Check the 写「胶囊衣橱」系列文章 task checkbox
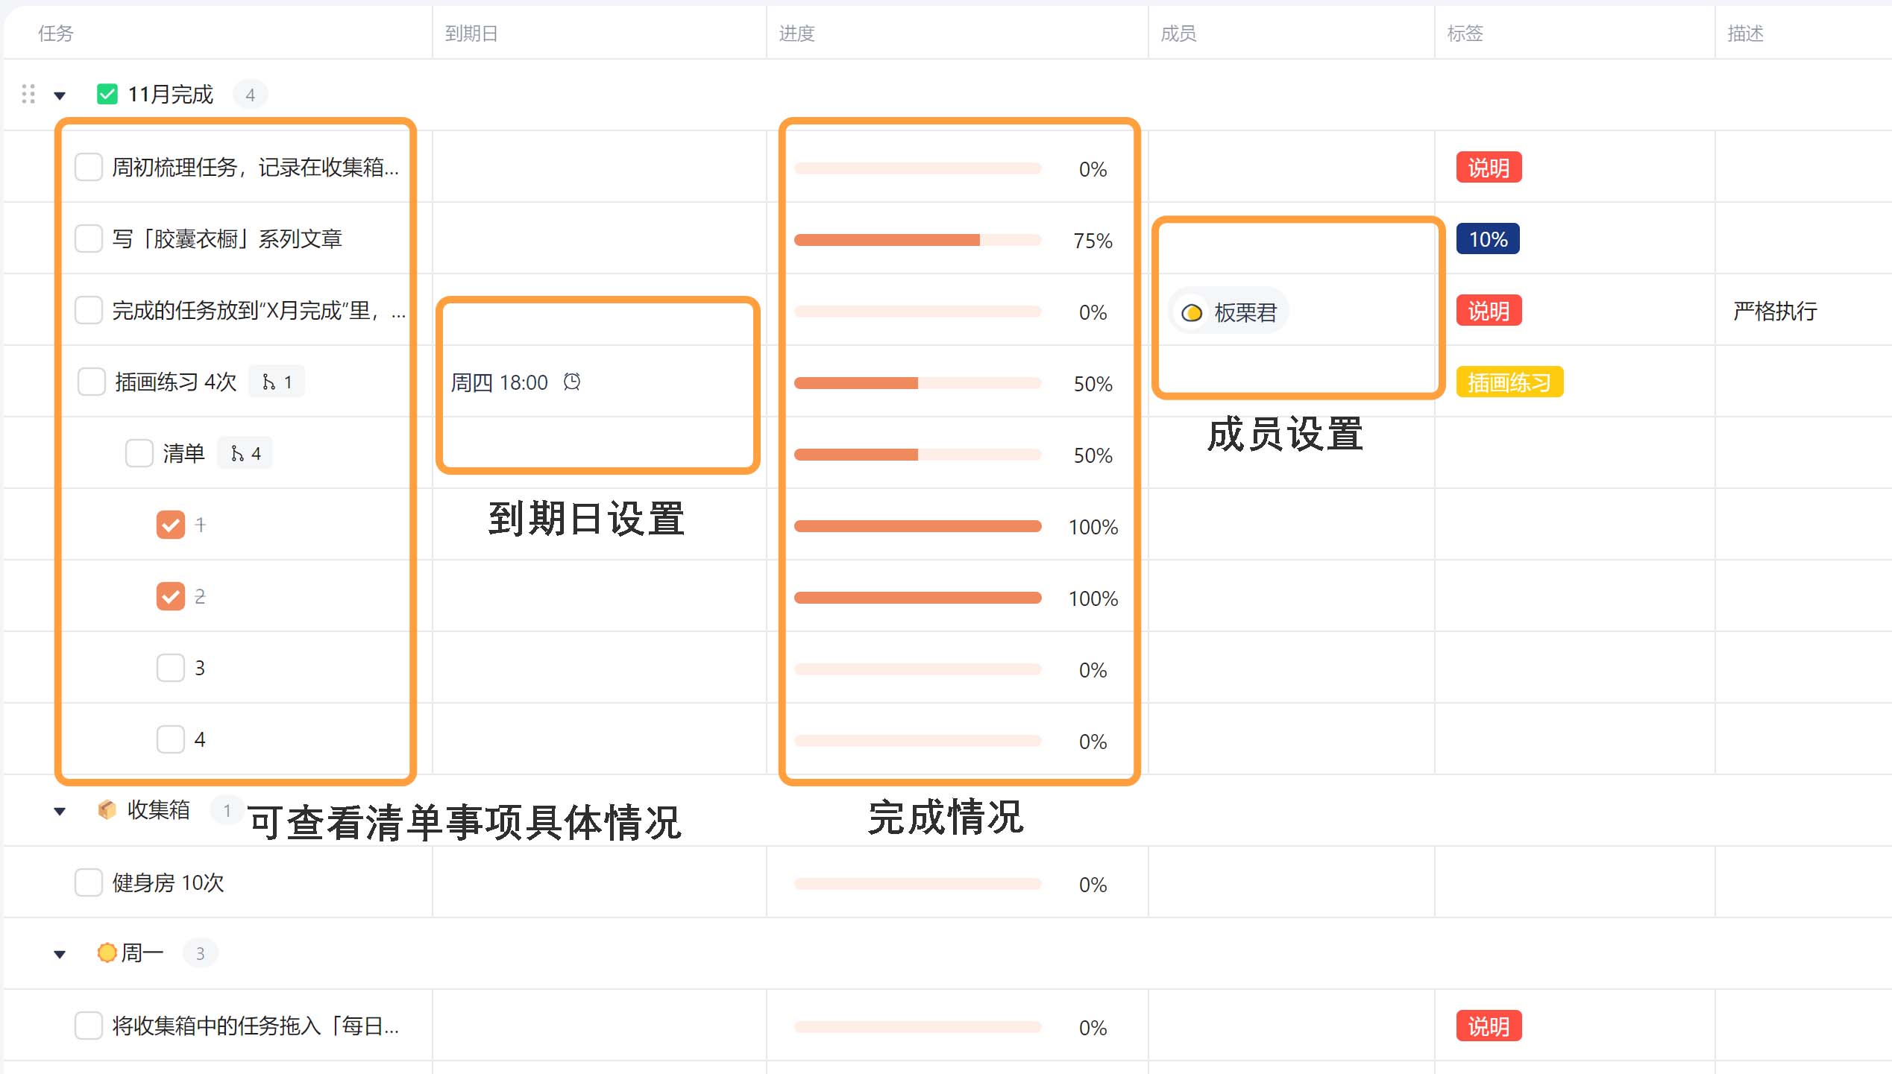The height and width of the screenshot is (1074, 1892). (89, 239)
